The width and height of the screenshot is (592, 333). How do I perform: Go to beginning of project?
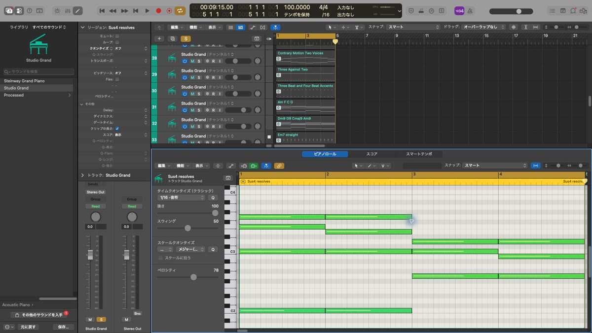[102, 11]
